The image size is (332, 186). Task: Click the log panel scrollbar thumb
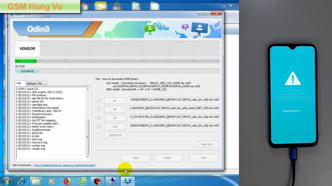(x=88, y=136)
